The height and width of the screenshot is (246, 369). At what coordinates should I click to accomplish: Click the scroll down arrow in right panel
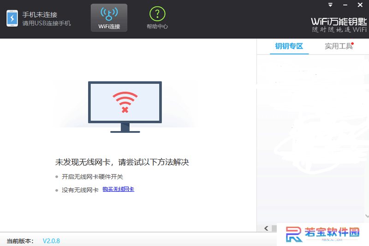point(367,216)
